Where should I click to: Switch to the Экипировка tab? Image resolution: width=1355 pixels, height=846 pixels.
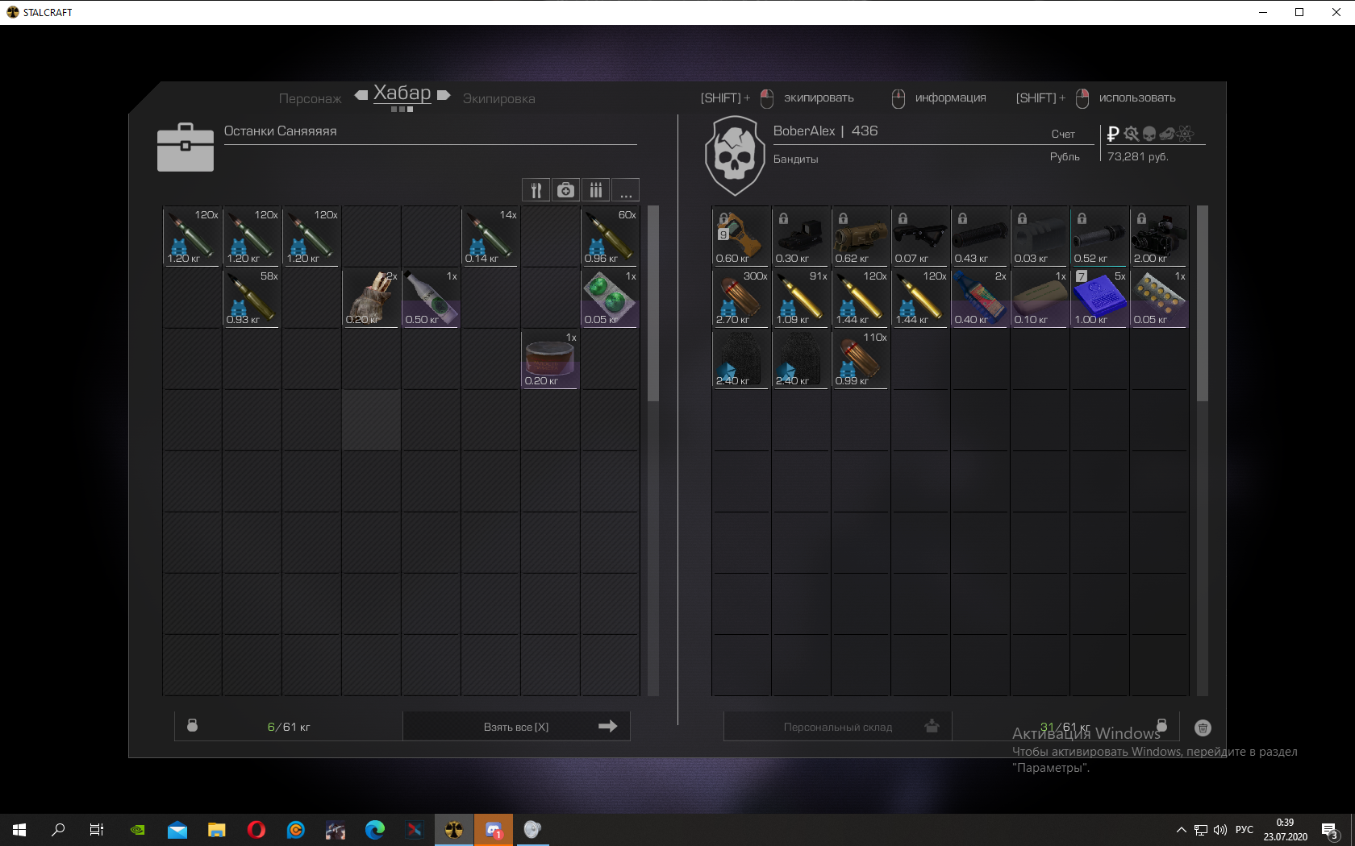(498, 98)
